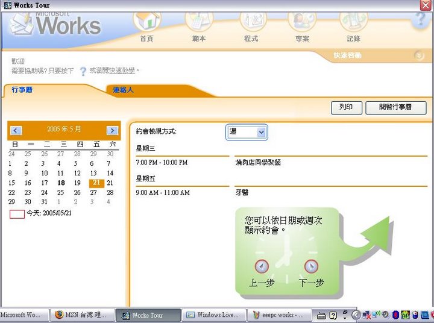Switch to MSN 台灣 Firefox taskbar item
The height and width of the screenshot is (323, 434).
pyautogui.click(x=83, y=315)
